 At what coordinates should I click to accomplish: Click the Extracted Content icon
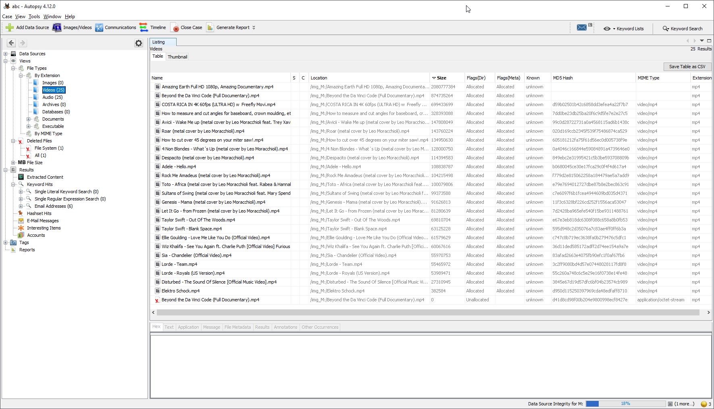click(x=21, y=177)
